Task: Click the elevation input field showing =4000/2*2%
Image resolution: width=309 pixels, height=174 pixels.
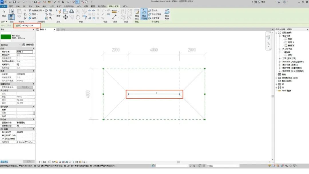Action: 30,26
